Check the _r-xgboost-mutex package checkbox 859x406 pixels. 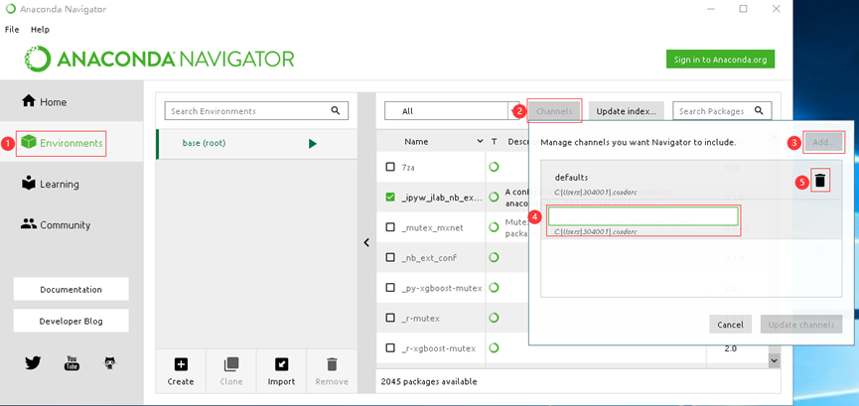390,347
